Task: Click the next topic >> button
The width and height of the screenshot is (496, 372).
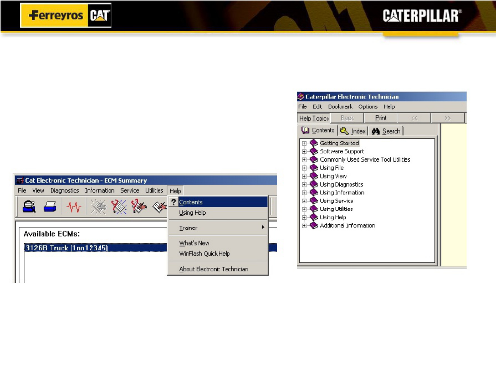Action: pos(447,118)
